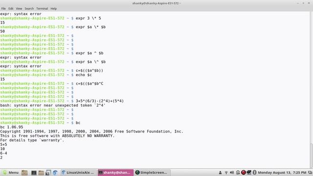
Task: Click the version line "bc 1.06.95"
Action: pos(12,127)
